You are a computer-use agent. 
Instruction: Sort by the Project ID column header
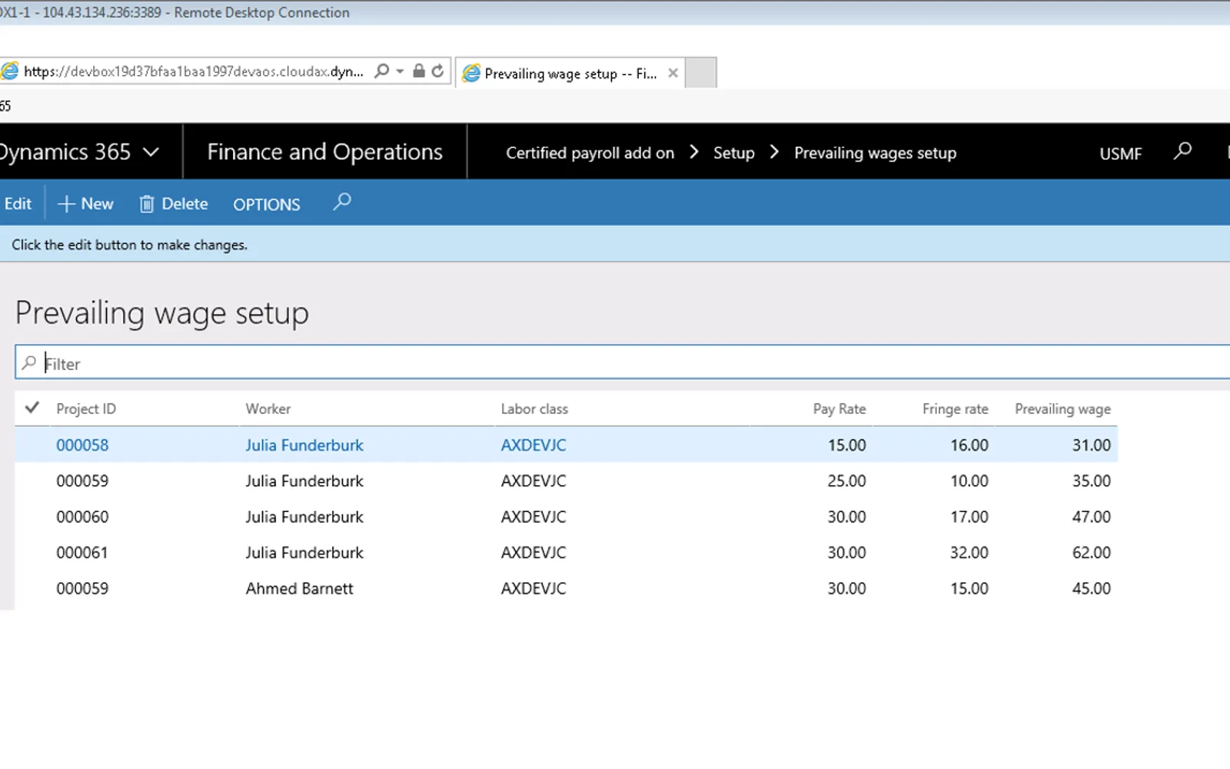coord(86,409)
